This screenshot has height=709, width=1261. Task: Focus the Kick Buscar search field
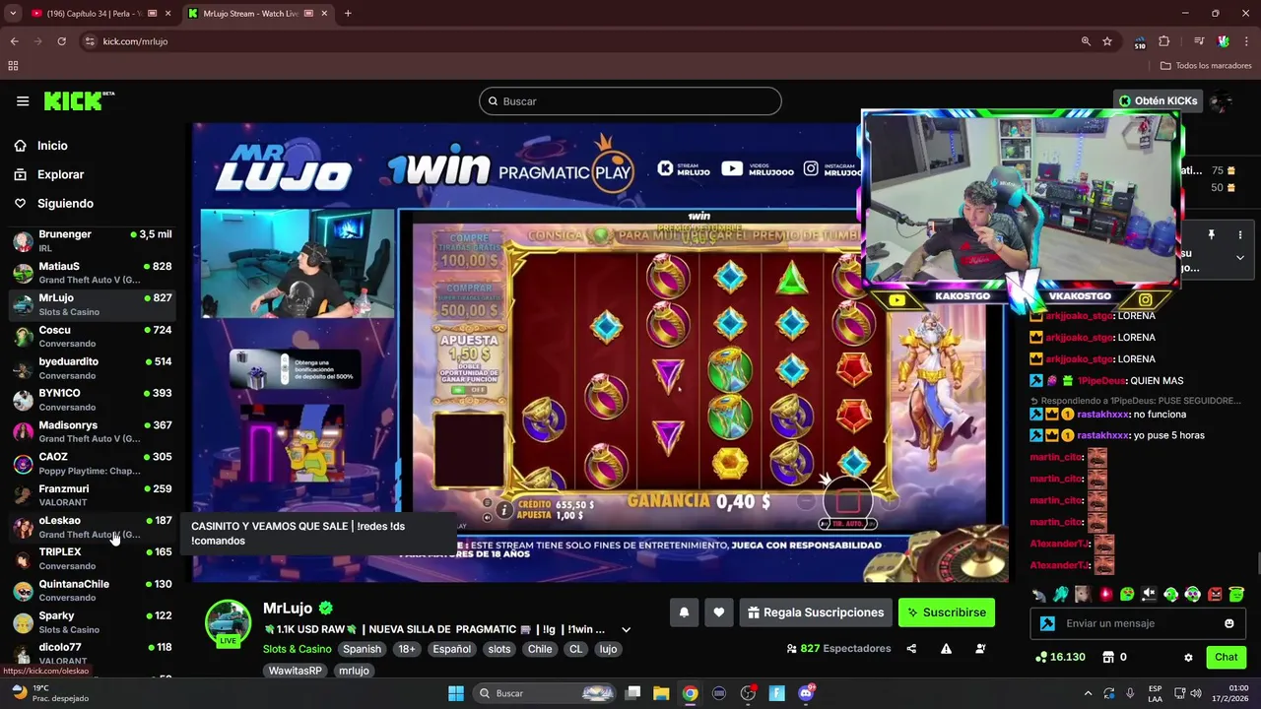(x=630, y=101)
